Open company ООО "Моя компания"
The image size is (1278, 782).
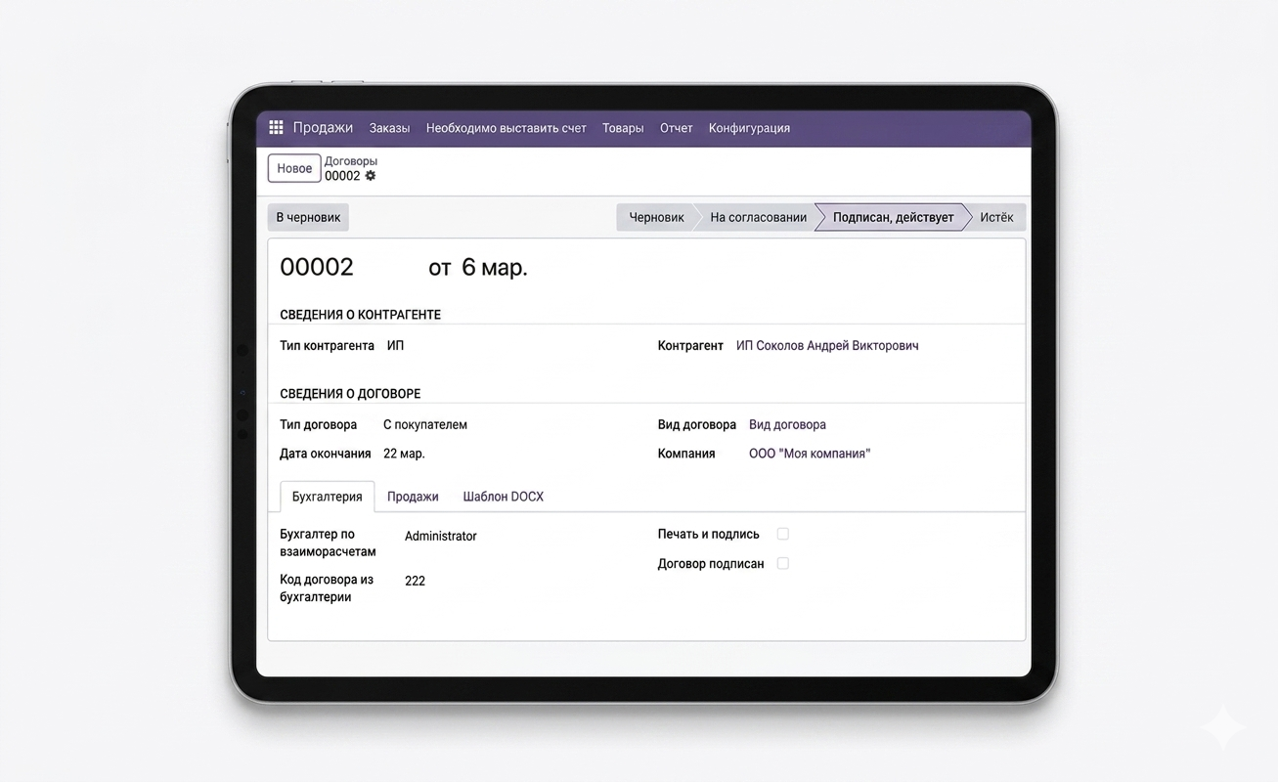(809, 453)
